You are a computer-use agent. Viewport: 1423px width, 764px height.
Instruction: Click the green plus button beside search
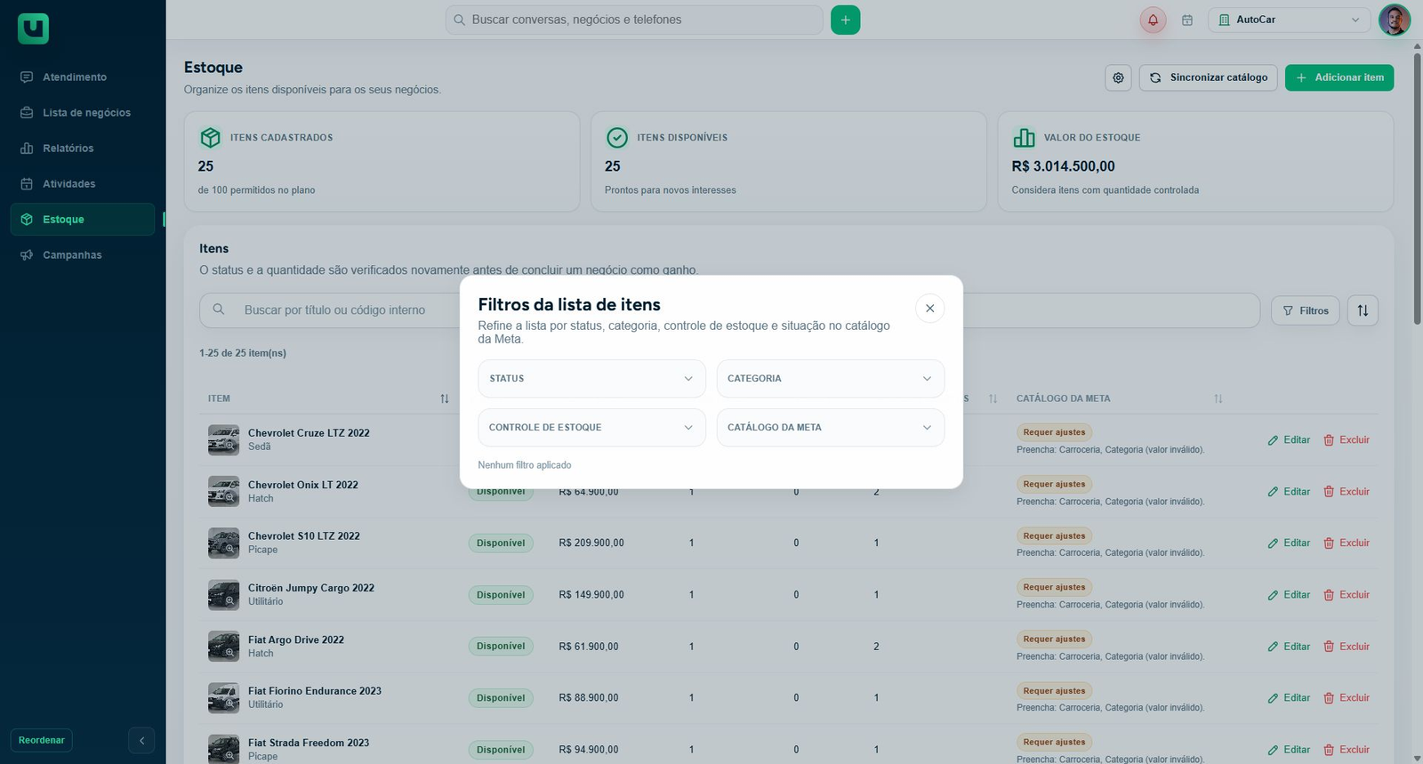coord(845,20)
